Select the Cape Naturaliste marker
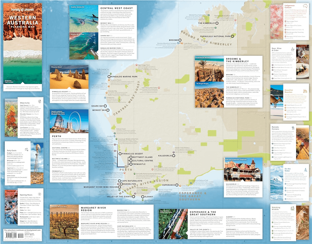Viewport: 312px width, 244px height. (119, 181)
